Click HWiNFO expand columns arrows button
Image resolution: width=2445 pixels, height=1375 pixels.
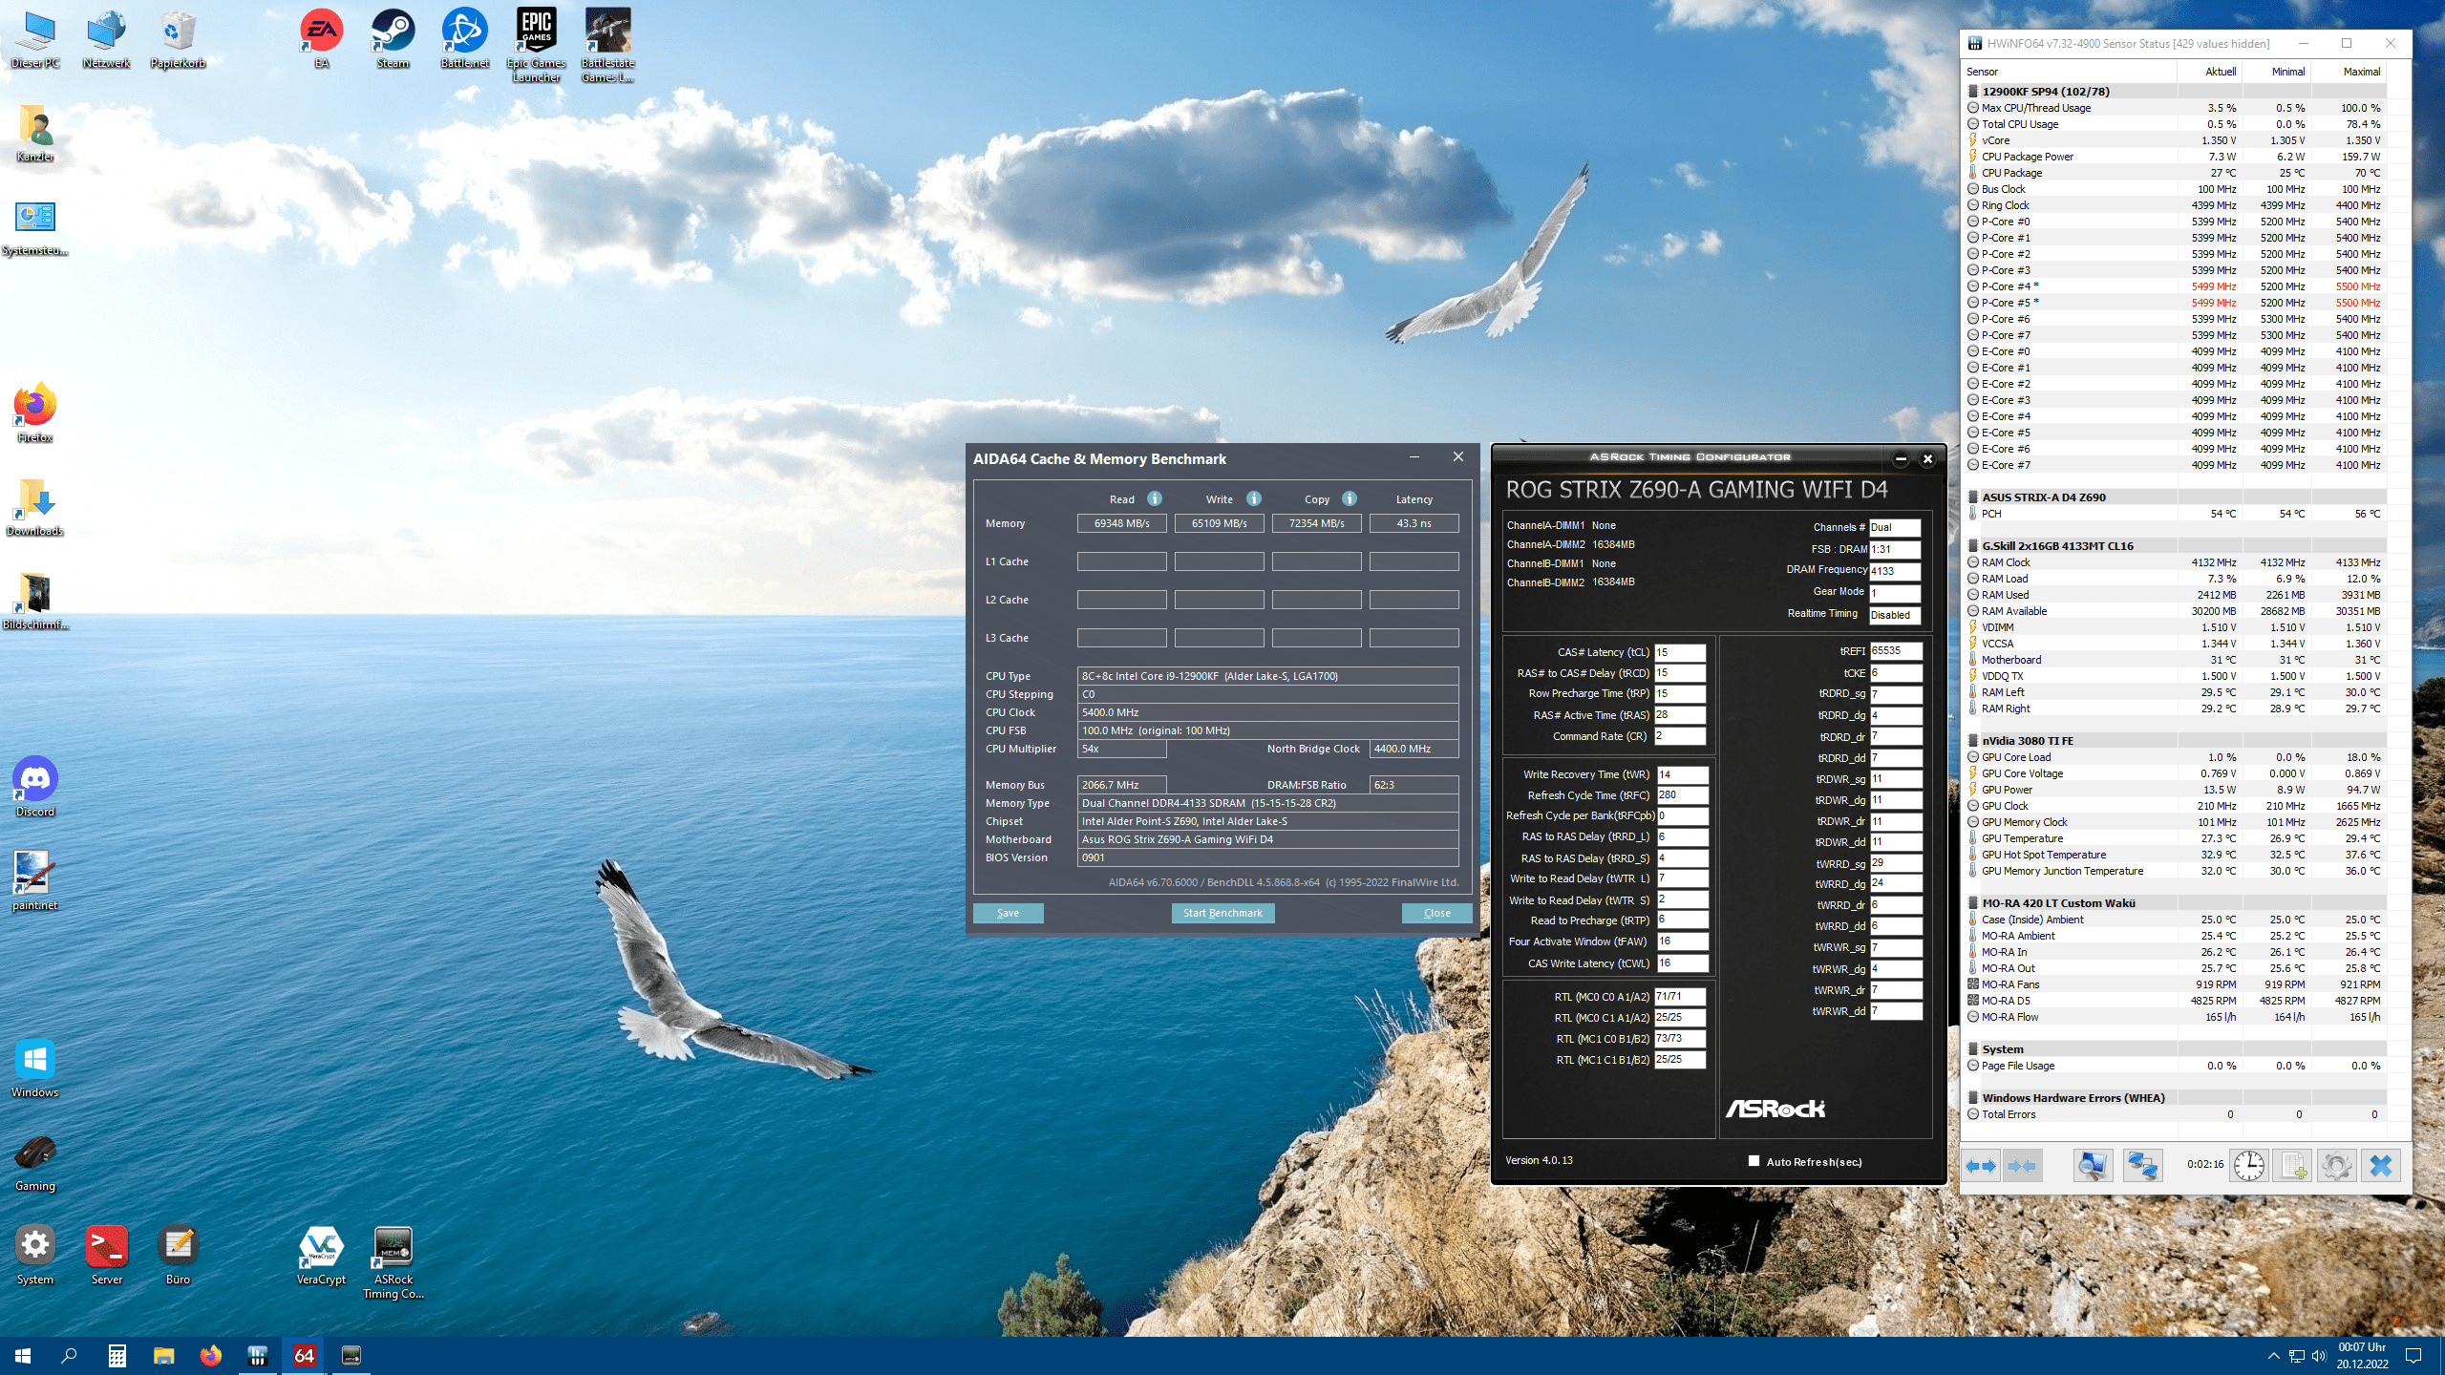click(1982, 1166)
